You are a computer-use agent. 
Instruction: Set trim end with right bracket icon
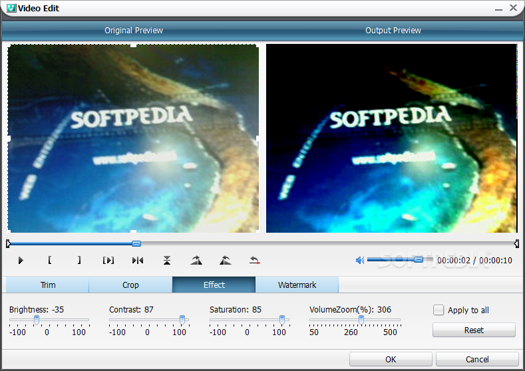click(x=79, y=260)
